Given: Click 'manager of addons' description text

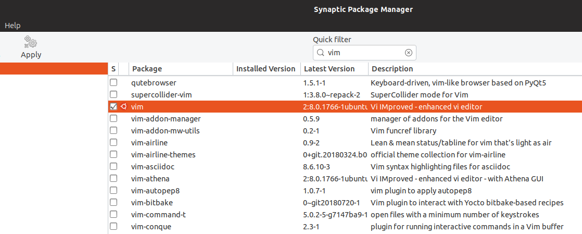Looking at the screenshot, I should coord(436,119).
